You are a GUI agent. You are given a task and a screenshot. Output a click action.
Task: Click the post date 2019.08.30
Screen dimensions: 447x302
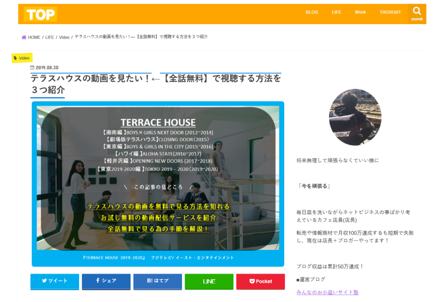point(47,67)
